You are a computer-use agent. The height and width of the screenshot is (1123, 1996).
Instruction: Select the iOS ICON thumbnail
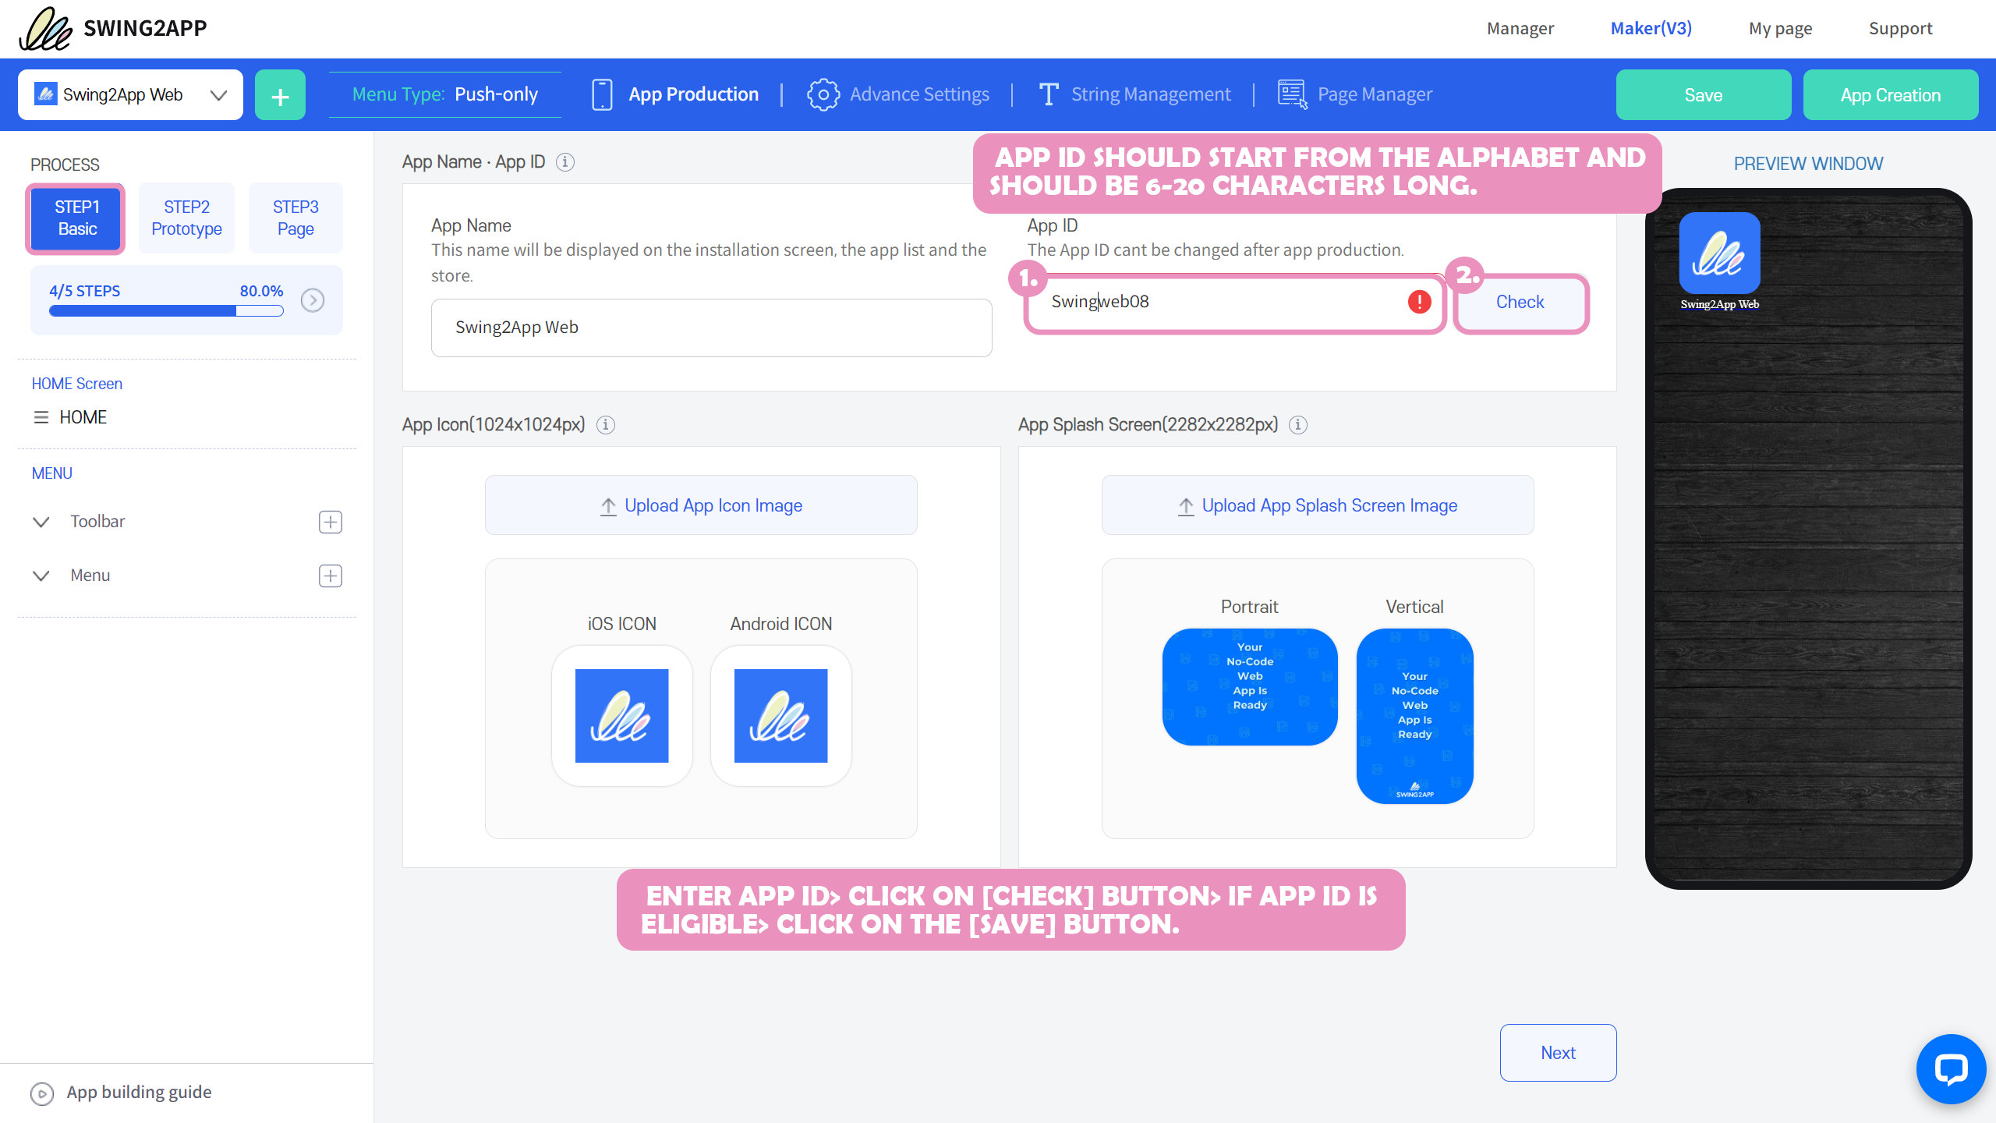click(x=621, y=716)
